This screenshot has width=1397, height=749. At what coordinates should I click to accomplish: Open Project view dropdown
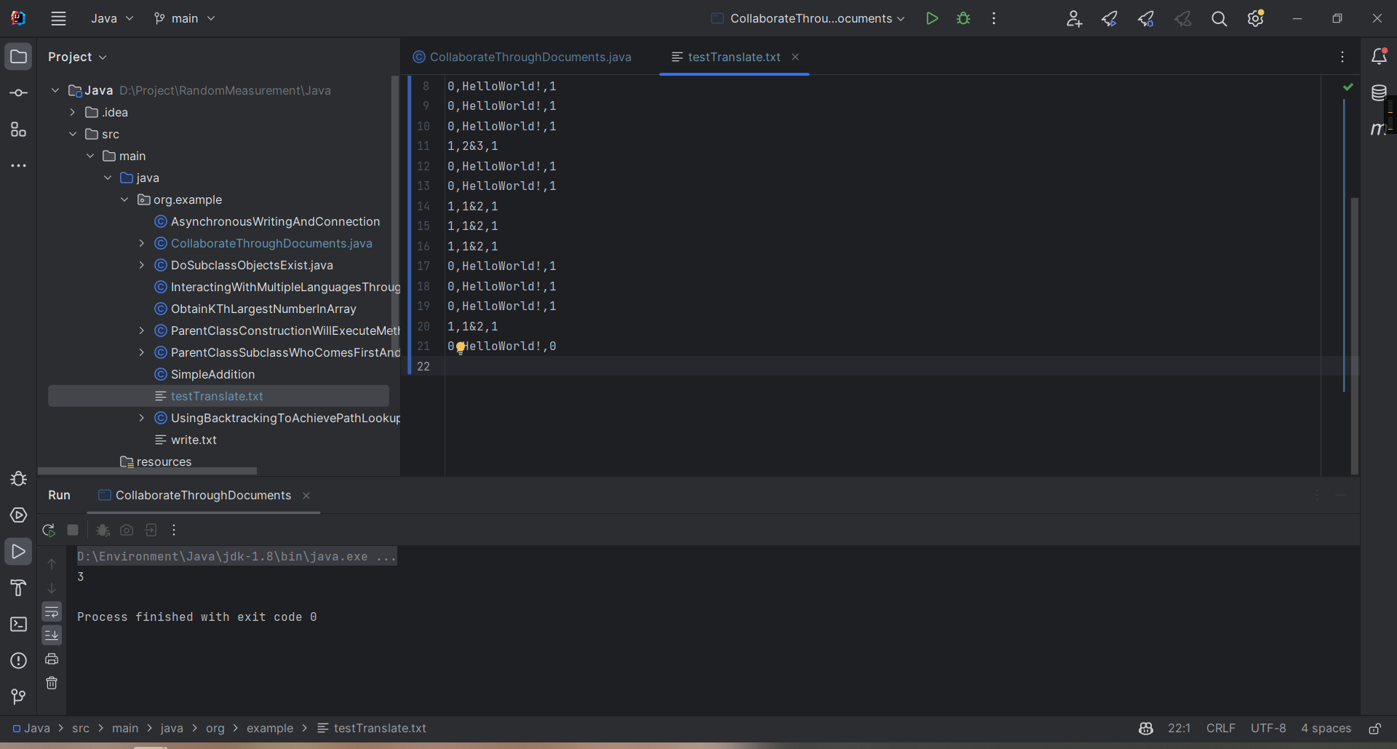pyautogui.click(x=77, y=57)
